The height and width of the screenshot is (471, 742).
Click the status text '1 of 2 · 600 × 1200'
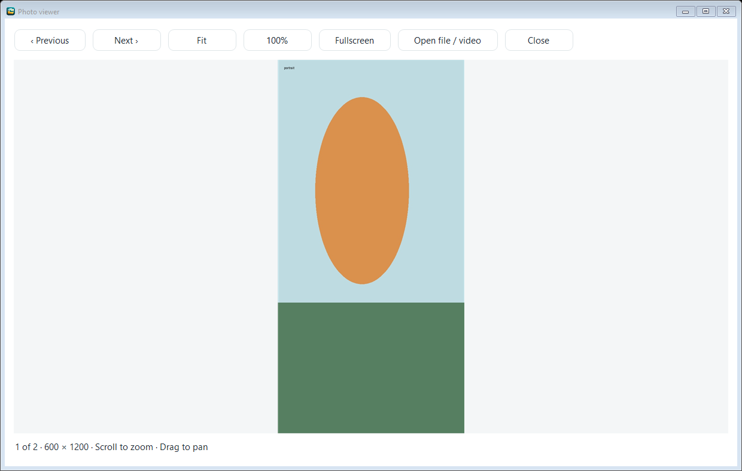(x=52, y=447)
